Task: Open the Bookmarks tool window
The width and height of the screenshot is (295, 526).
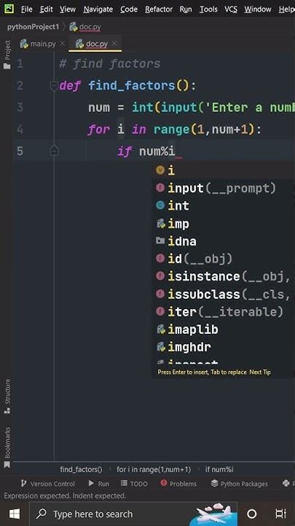Action: click(7, 447)
